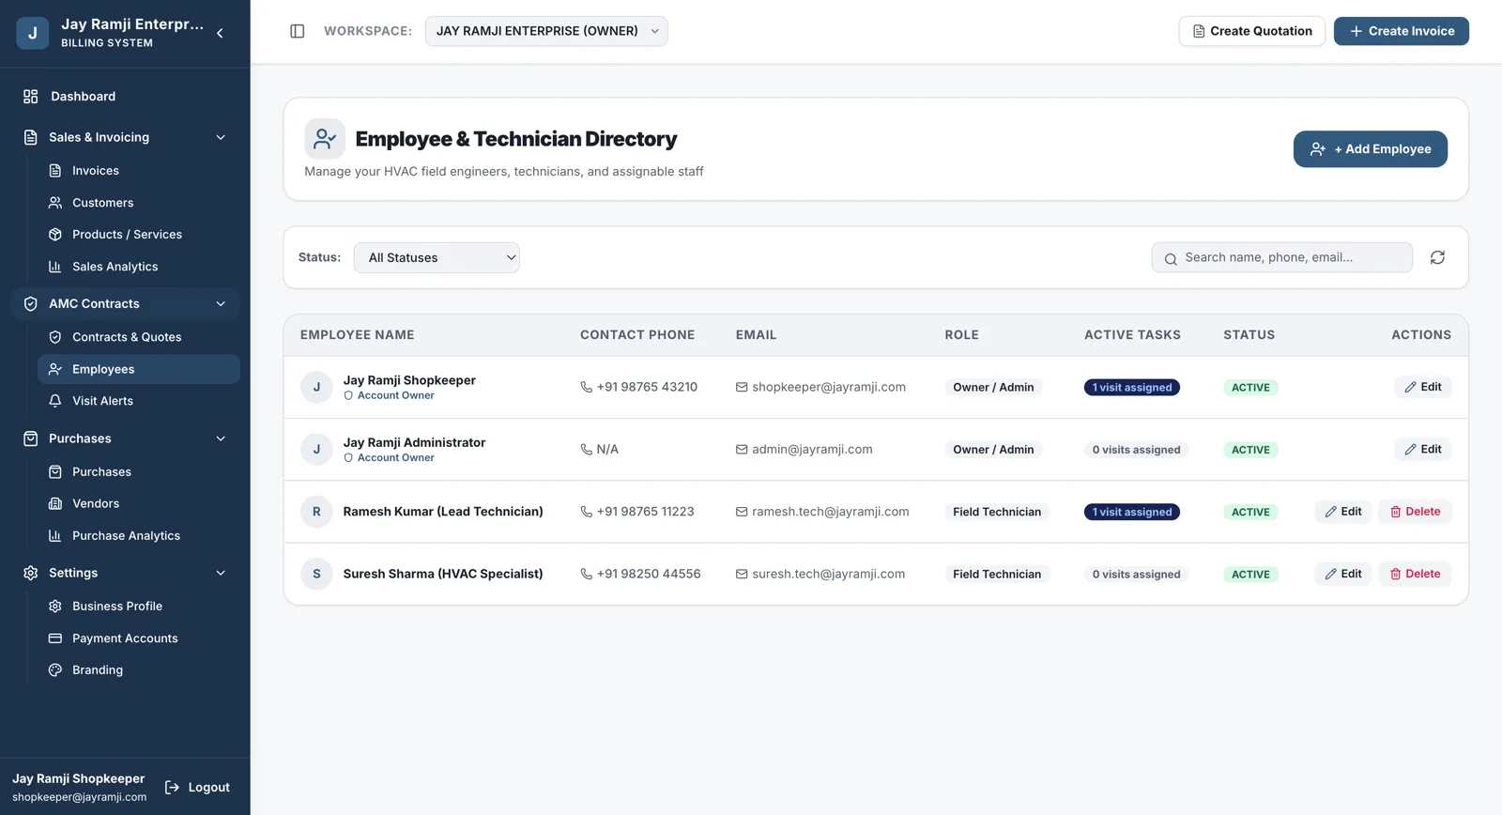Viewport: 1502px width, 815px height.
Task: Collapse the sidebar with the left chevron
Action: point(220,33)
